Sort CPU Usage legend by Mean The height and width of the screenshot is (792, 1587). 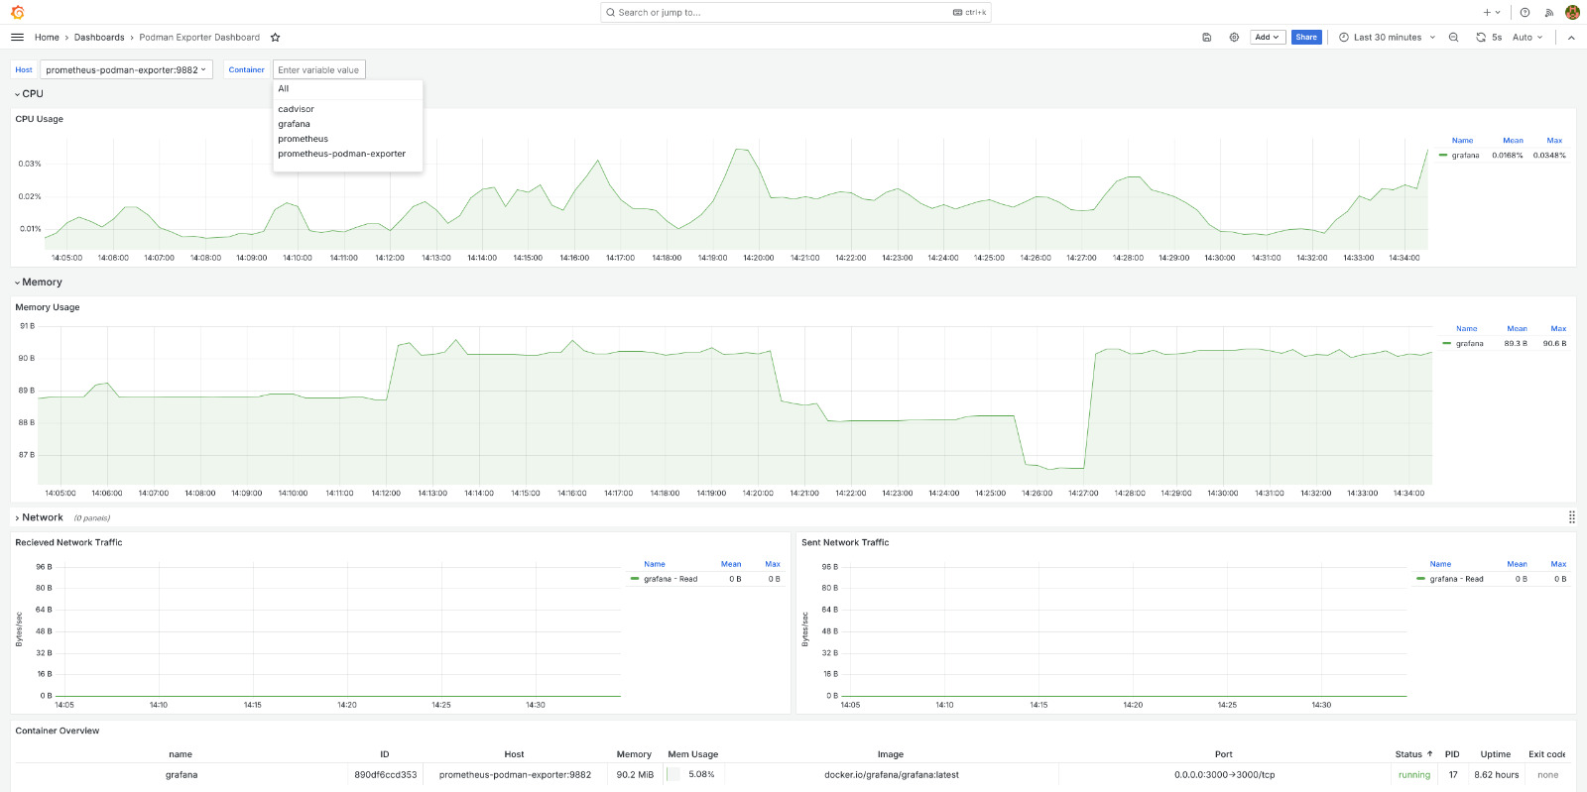click(1513, 141)
